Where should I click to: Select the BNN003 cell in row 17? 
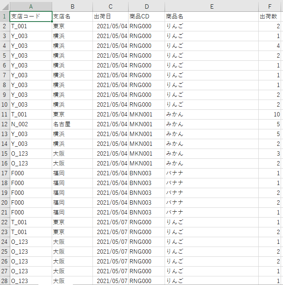pos(147,173)
